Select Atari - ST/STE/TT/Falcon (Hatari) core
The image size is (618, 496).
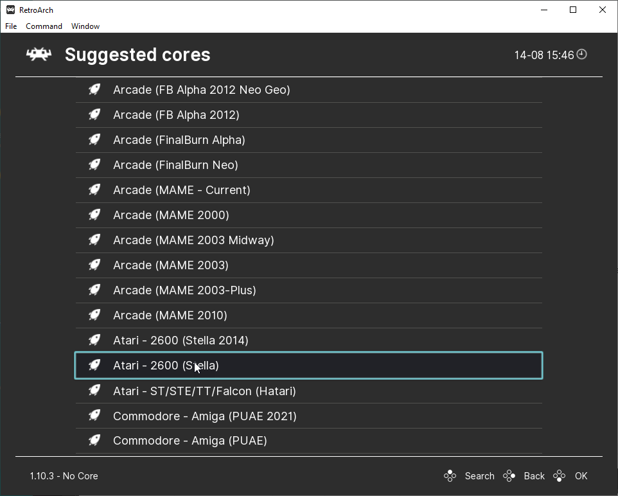tap(204, 391)
